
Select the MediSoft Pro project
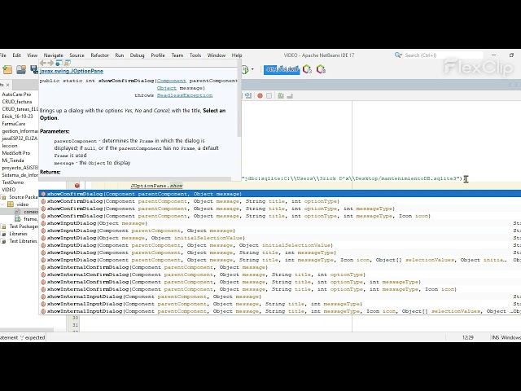pyautogui.click(x=16, y=153)
